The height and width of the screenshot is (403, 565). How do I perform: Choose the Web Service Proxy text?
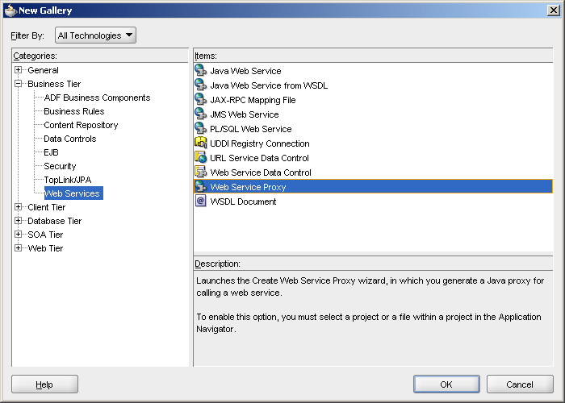tap(248, 187)
